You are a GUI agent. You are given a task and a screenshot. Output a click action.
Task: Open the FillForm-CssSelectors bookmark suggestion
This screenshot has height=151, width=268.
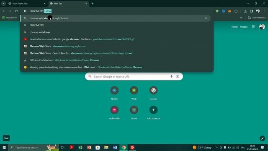tap(117, 60)
